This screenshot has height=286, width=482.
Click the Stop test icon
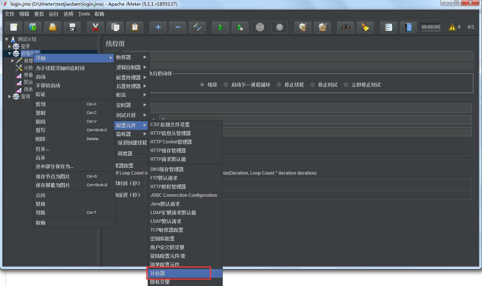pyautogui.click(x=260, y=27)
